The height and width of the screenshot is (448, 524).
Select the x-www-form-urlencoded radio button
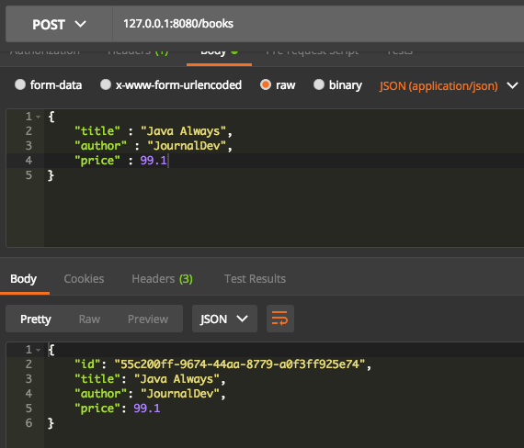[106, 84]
